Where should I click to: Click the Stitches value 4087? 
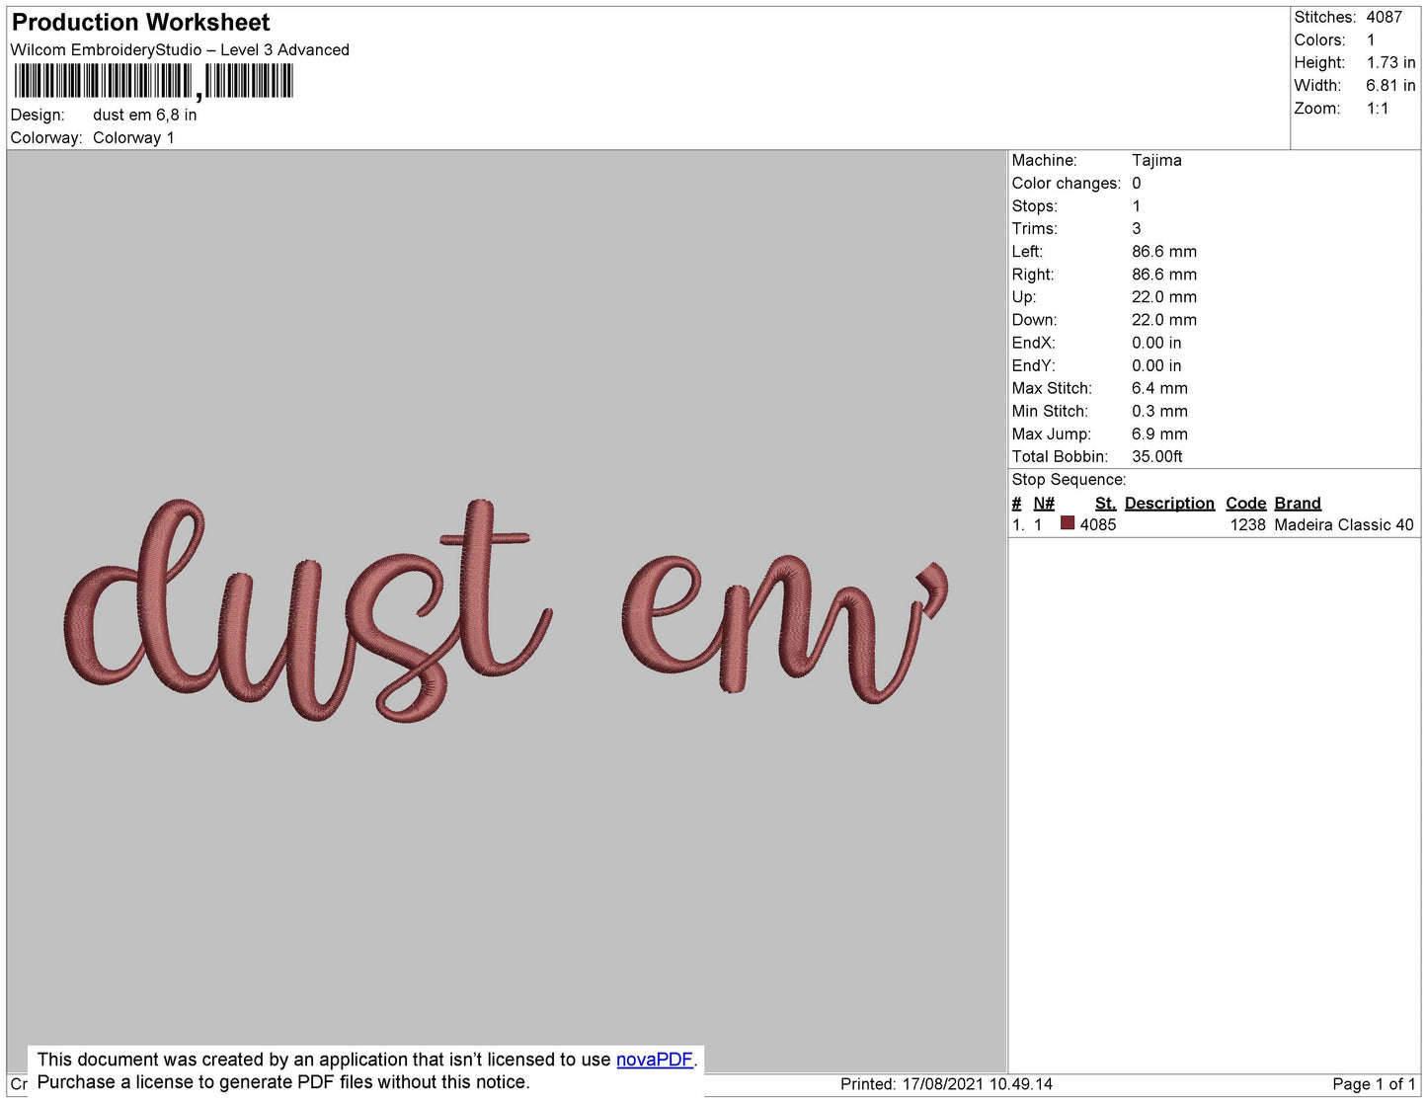point(1384,18)
